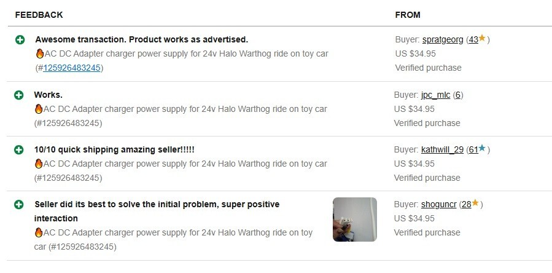Click kathwill_29's feedback score 61
This screenshot has width=552, height=273.
(x=472, y=150)
